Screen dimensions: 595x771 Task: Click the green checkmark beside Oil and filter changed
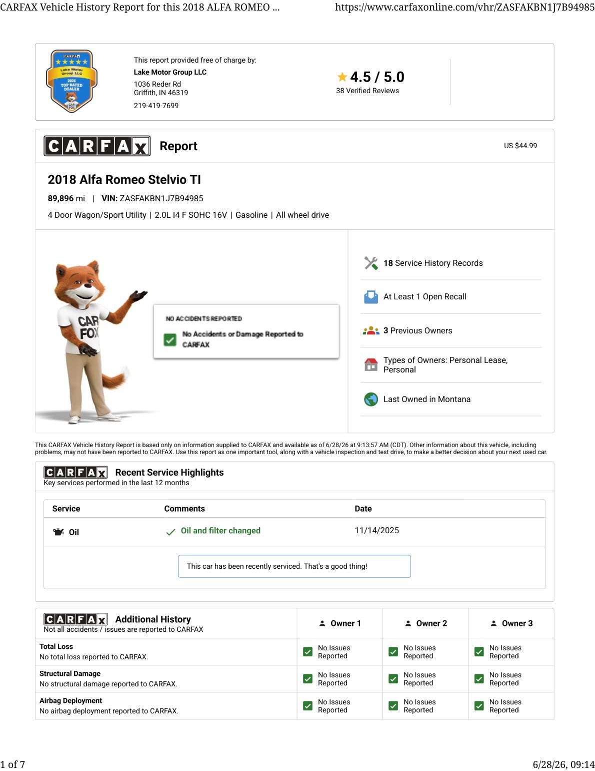[170, 532]
